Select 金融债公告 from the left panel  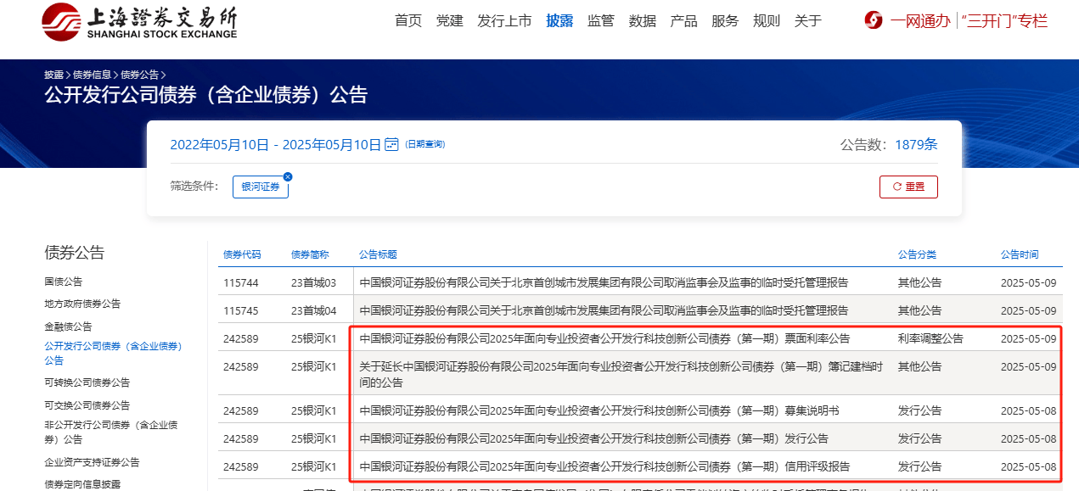65,326
